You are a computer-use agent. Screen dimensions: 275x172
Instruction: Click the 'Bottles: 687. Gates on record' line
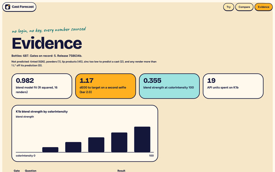coord(47,56)
